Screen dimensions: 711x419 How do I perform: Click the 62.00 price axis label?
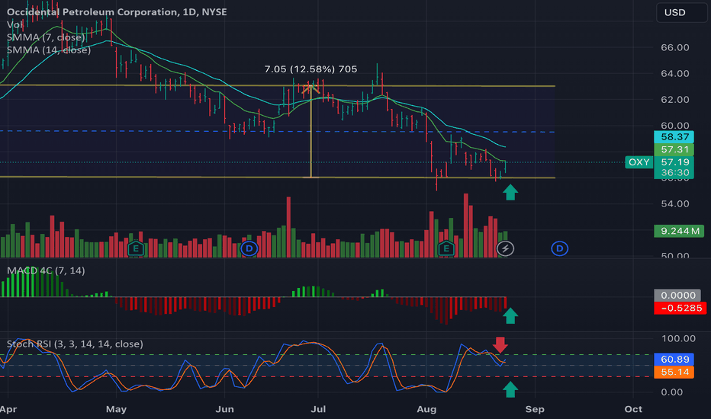pyautogui.click(x=674, y=99)
